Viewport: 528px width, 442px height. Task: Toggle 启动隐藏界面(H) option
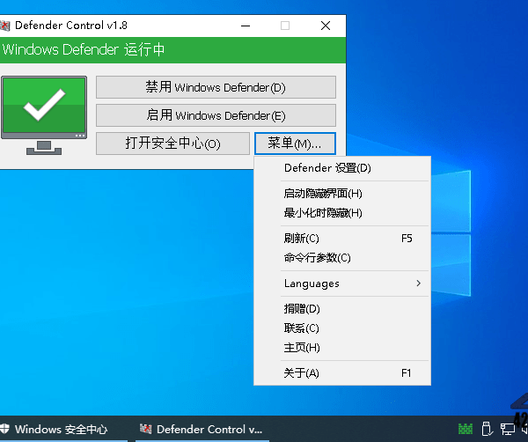[x=322, y=194]
